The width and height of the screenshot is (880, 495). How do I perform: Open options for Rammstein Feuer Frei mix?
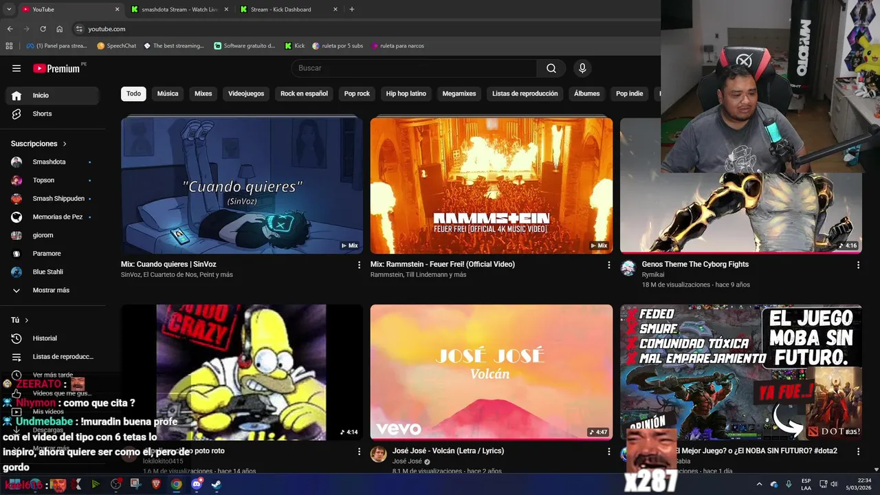point(608,265)
